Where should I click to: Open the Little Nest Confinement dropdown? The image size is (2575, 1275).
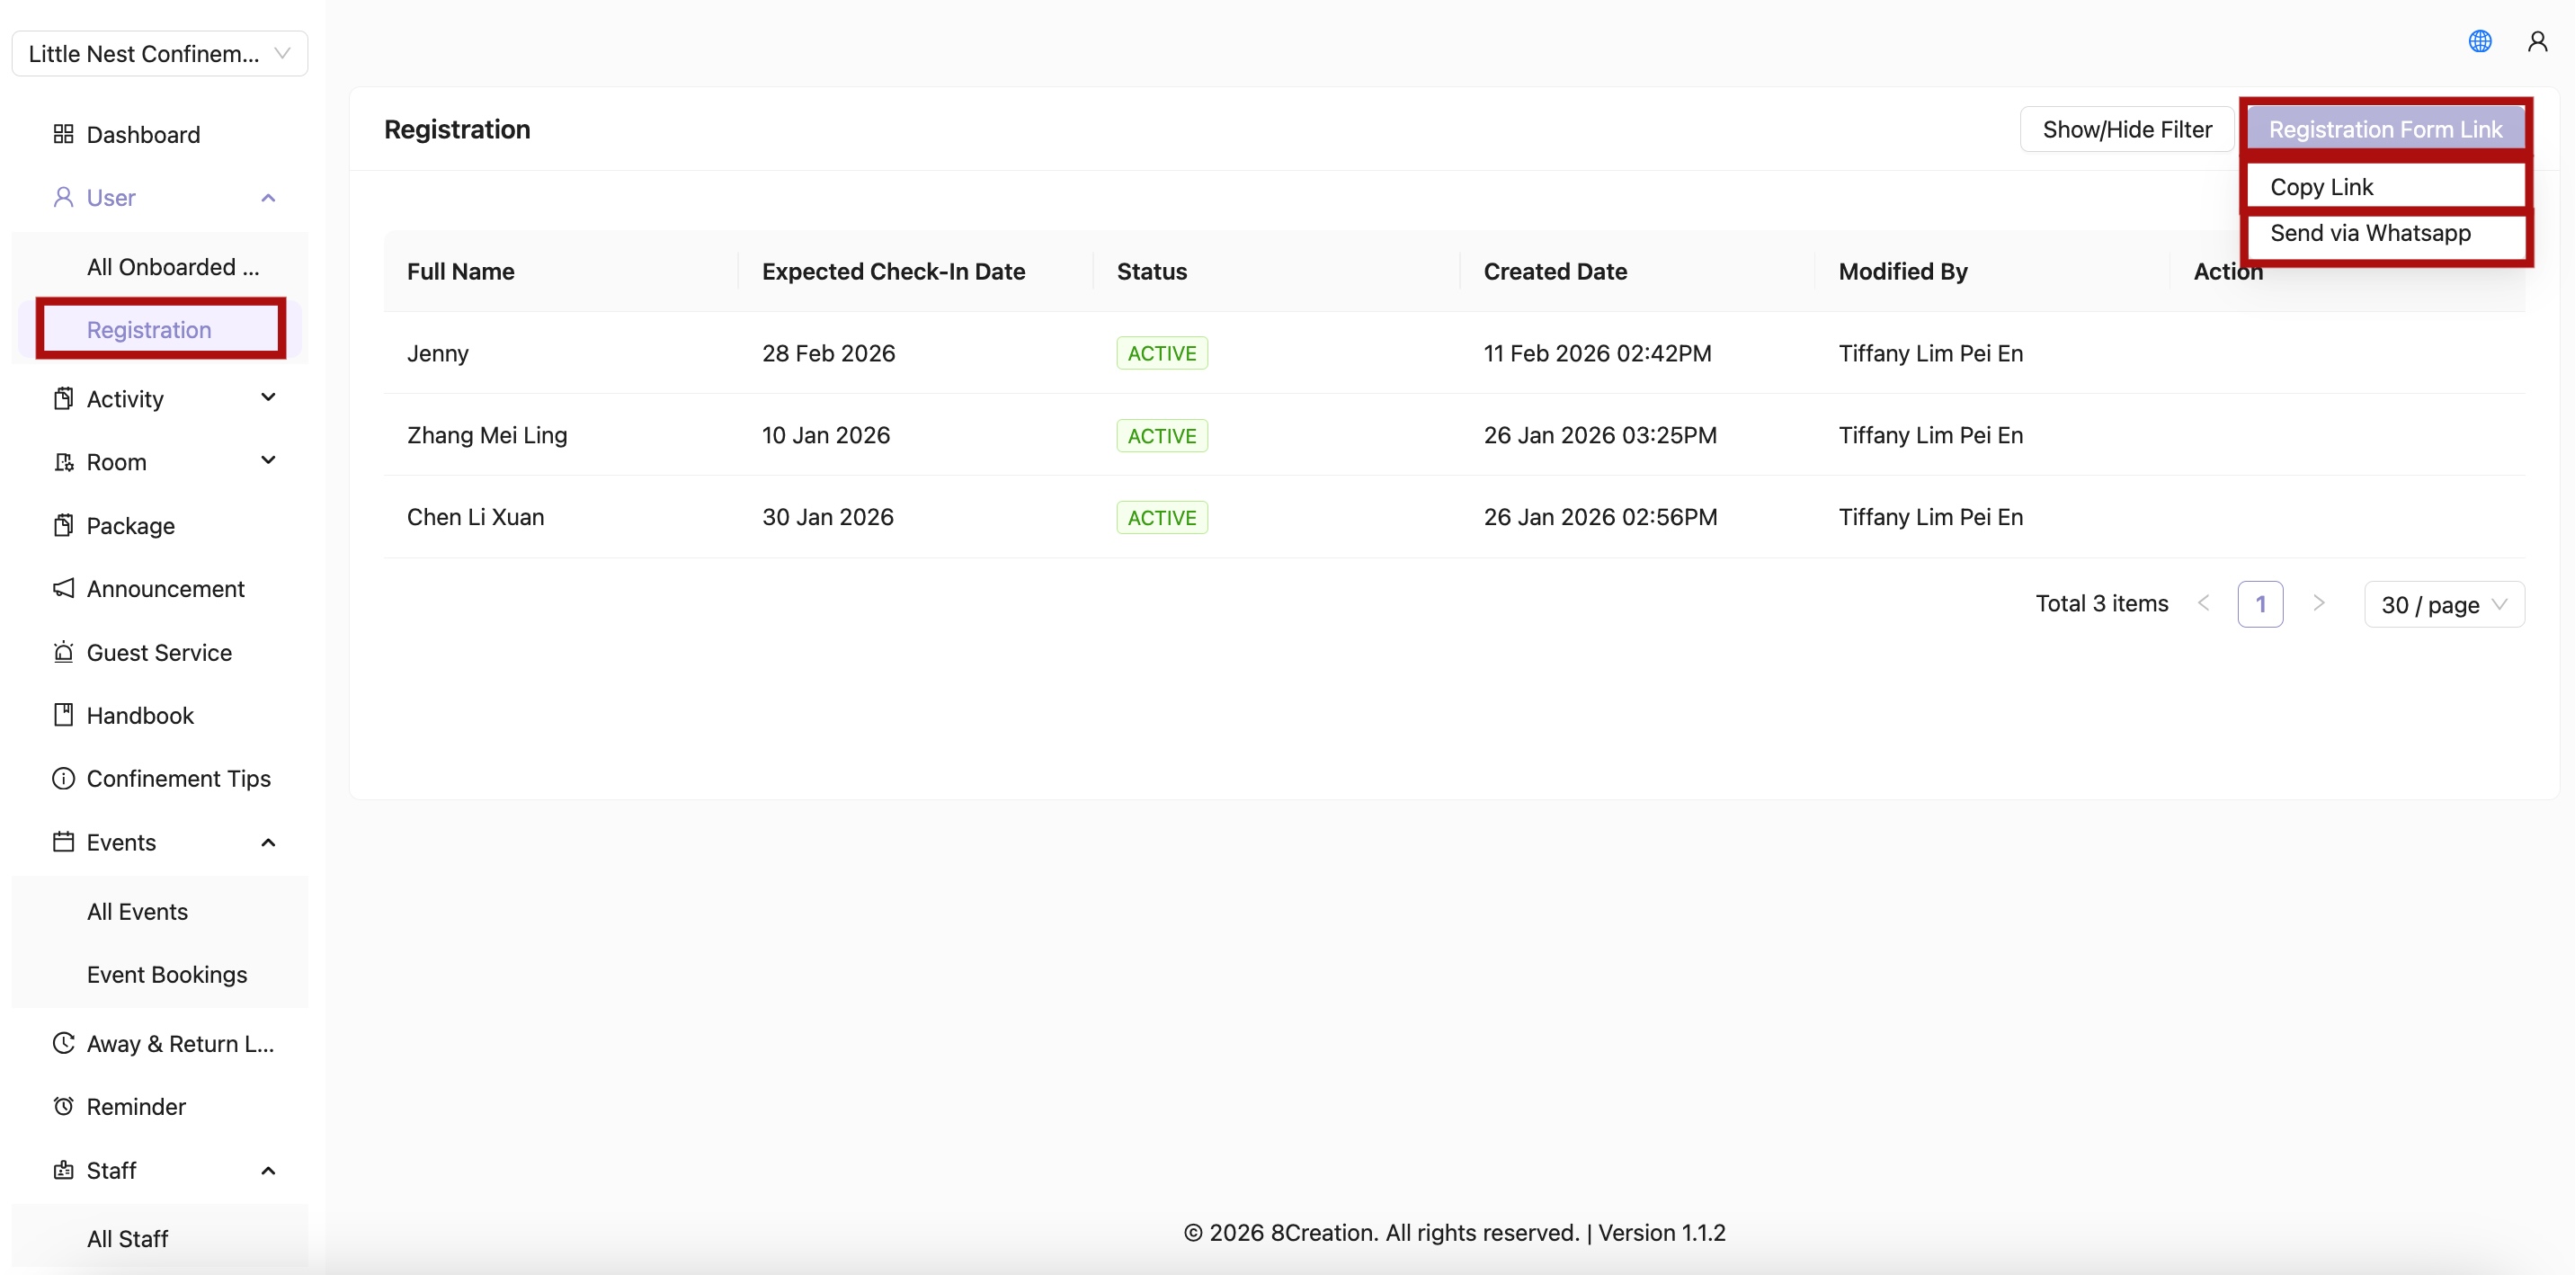pyautogui.click(x=159, y=53)
